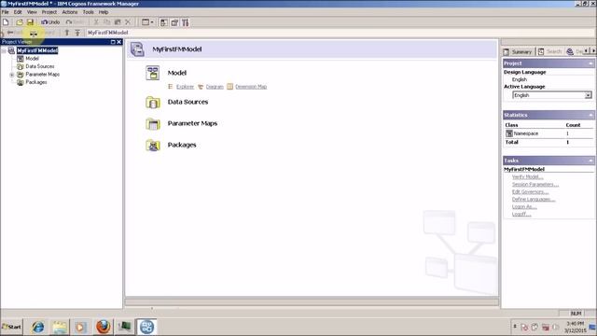The height and width of the screenshot is (336, 597).
Task: Open the Dimension Map link under Model
Action: [251, 87]
